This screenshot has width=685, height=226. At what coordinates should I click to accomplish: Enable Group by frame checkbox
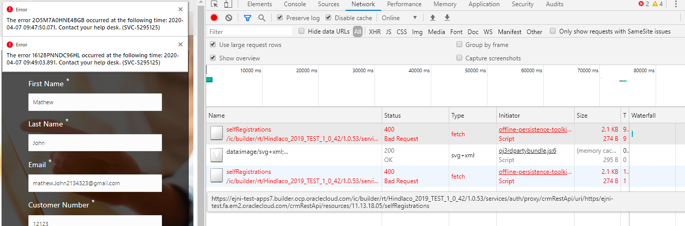pyautogui.click(x=460, y=44)
